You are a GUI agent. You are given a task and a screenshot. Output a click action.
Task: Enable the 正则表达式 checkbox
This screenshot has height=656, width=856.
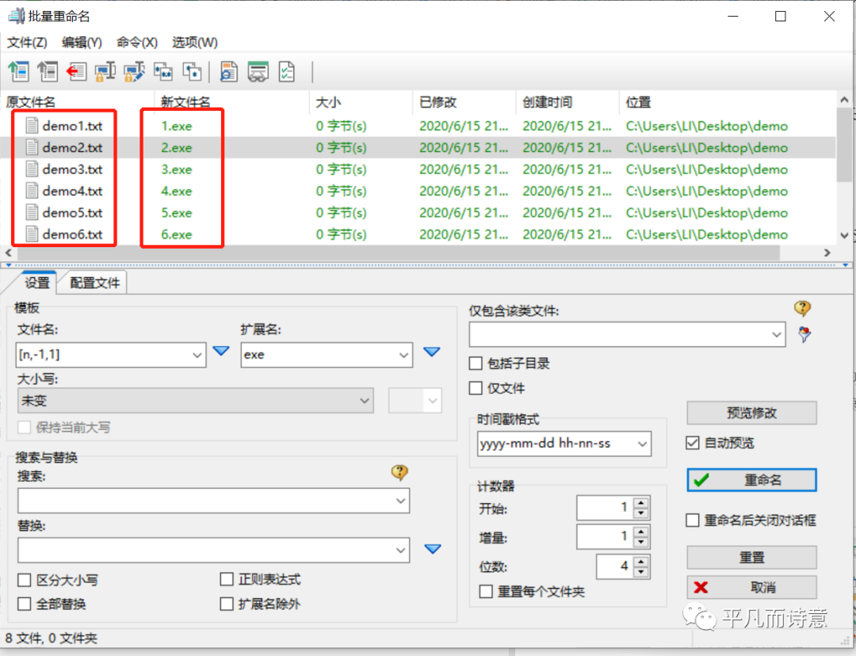tap(227, 579)
